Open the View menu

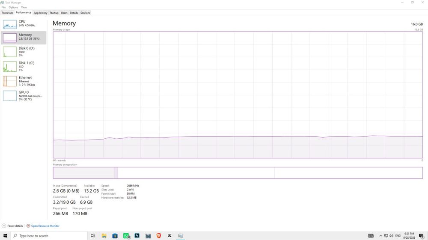(x=24, y=7)
